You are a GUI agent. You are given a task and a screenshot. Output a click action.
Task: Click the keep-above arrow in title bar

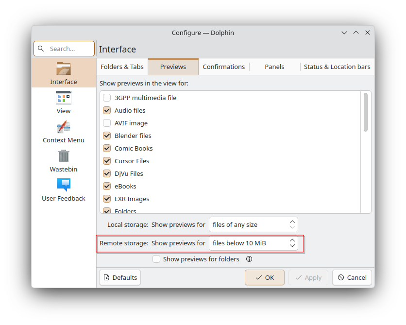pyautogui.click(x=356, y=33)
